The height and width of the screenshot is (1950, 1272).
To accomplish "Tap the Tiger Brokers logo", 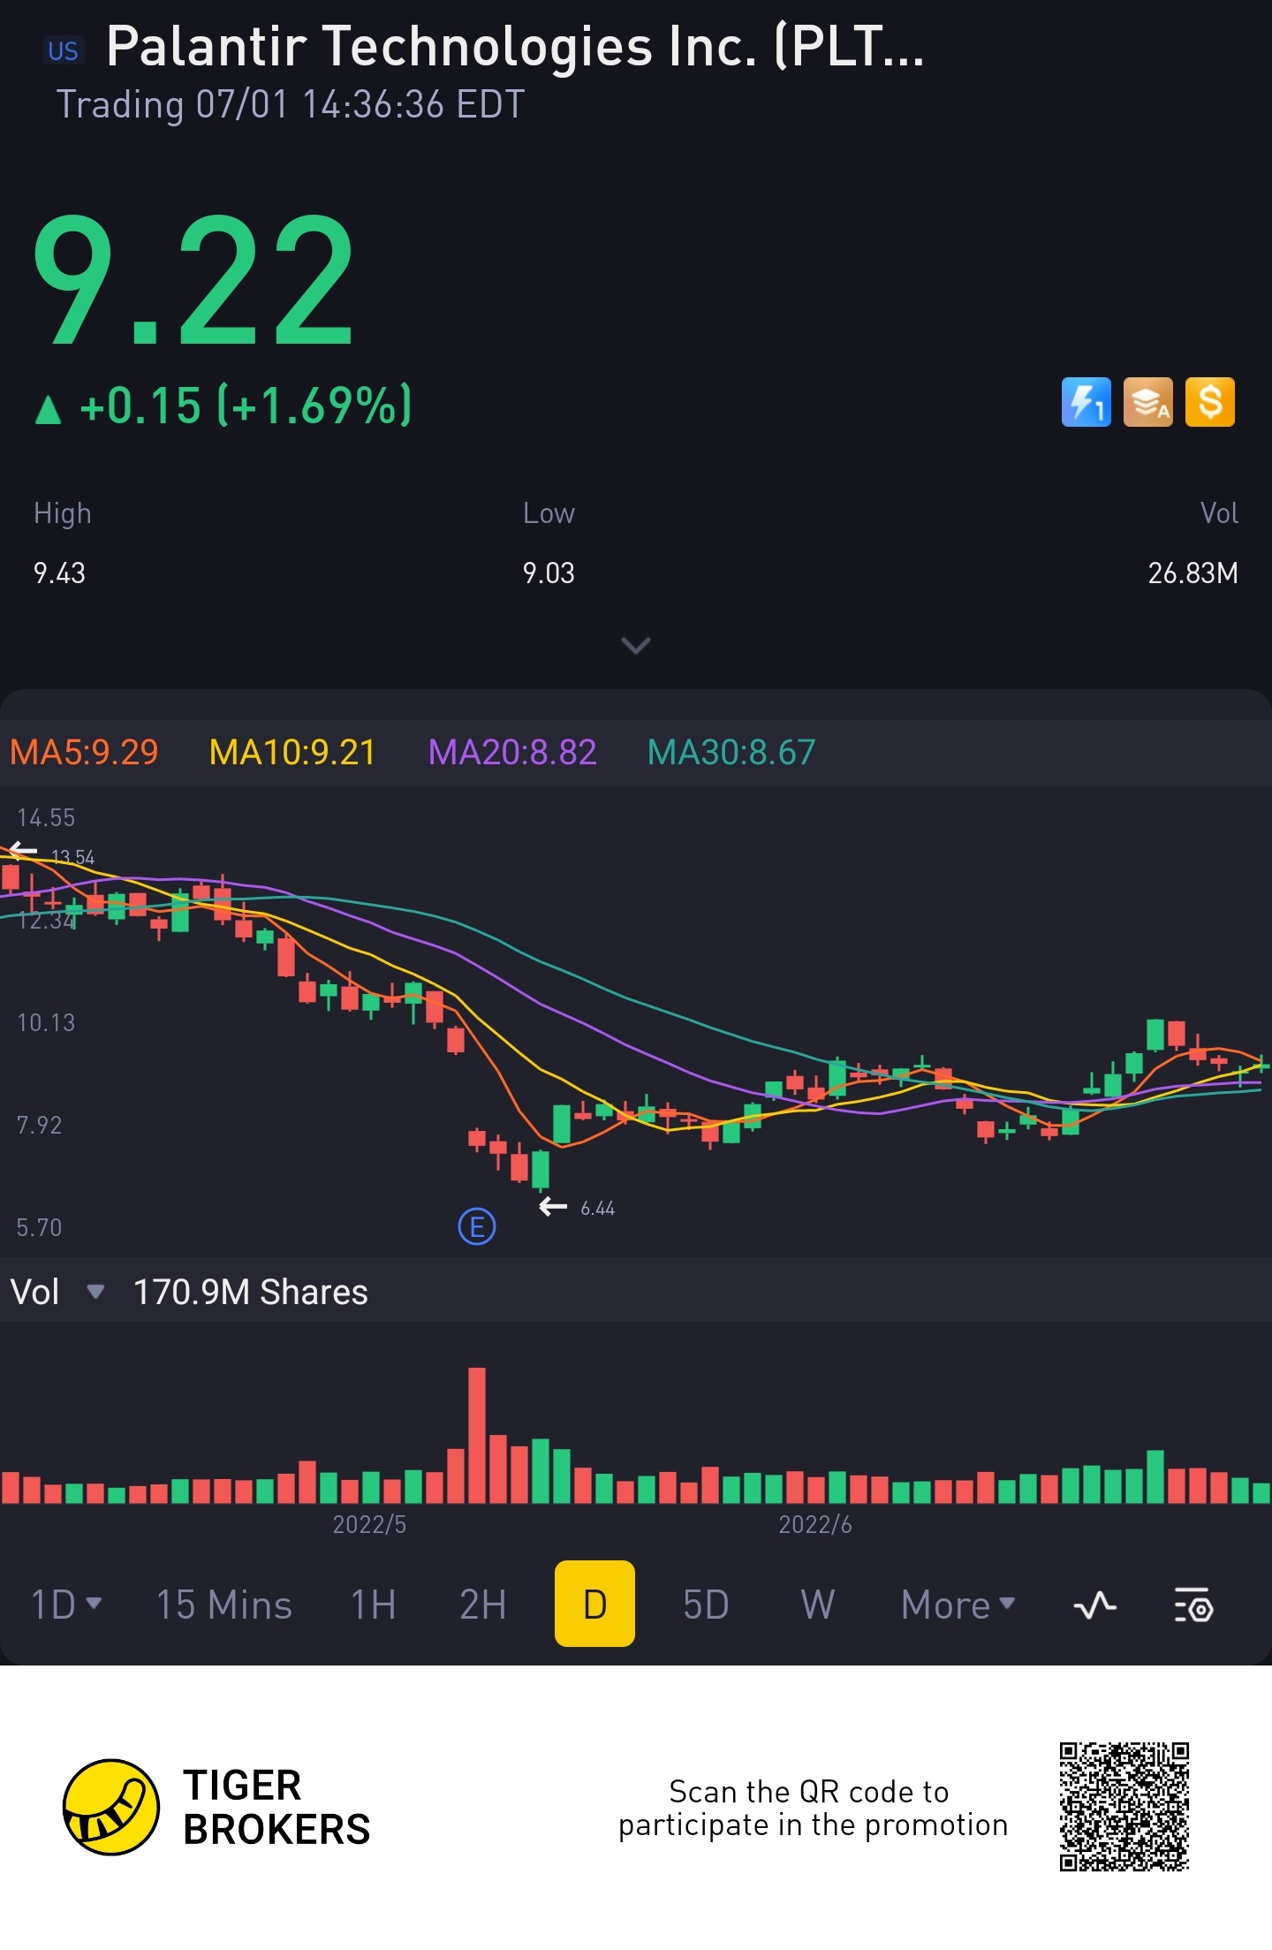I will point(111,1808).
